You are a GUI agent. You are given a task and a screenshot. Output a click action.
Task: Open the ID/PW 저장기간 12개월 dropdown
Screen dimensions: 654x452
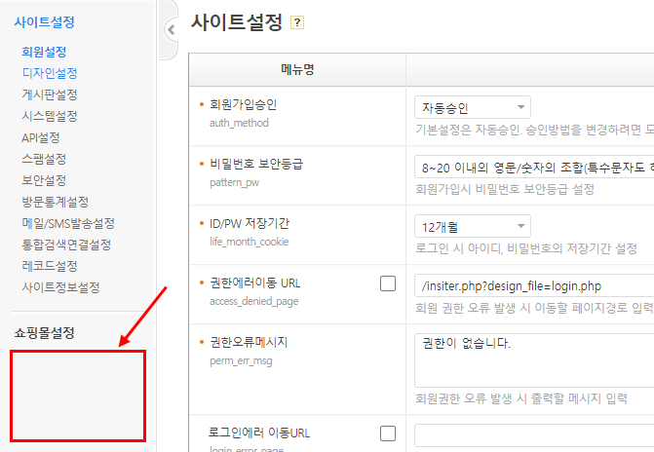[x=472, y=226]
